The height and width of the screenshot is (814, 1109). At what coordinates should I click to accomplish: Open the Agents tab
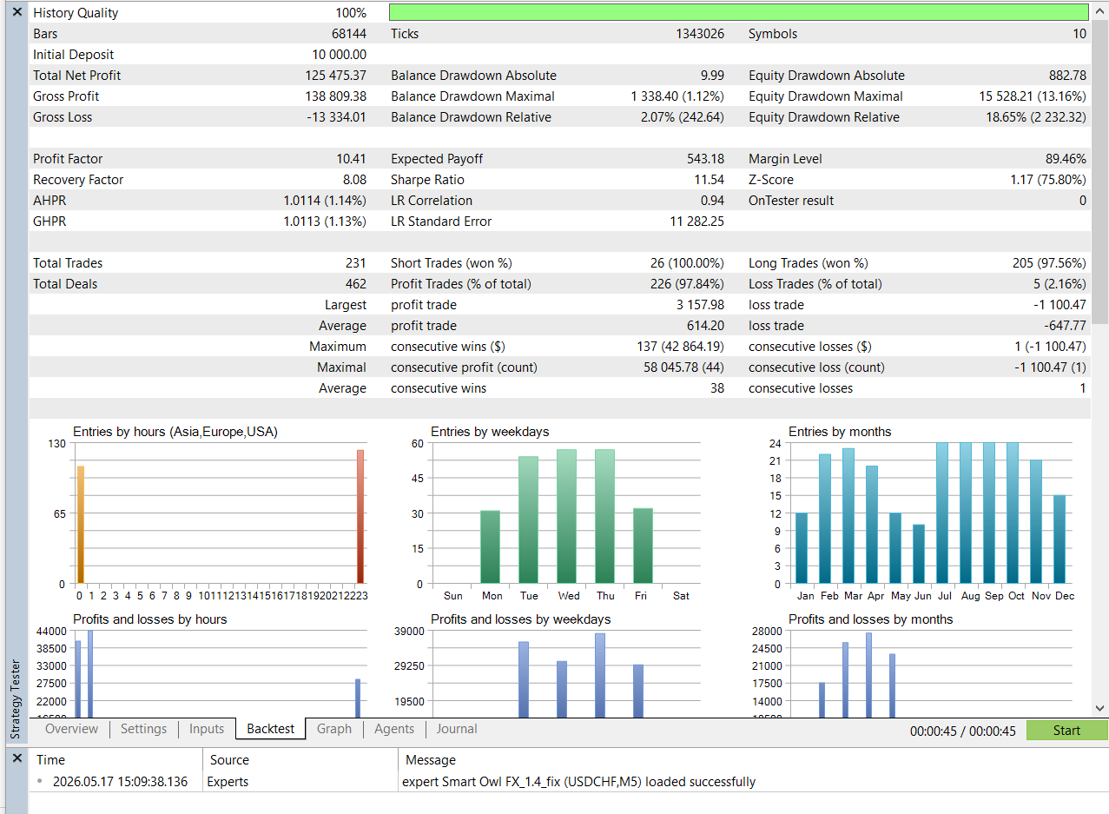click(394, 729)
